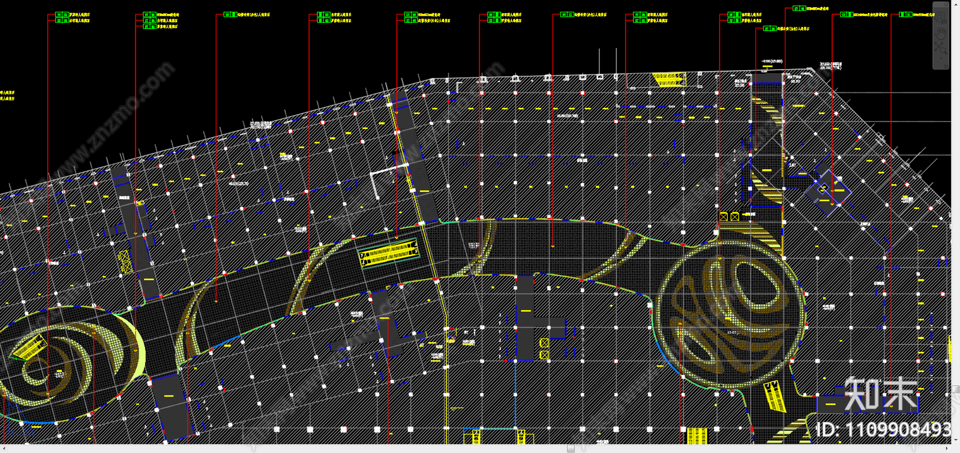Open the 2D steering wheel tool

(x=941, y=19)
